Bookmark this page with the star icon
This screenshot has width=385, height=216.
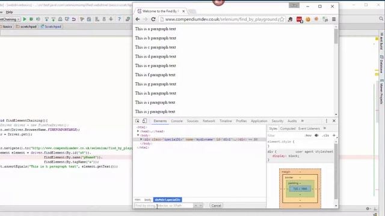pyautogui.click(x=282, y=19)
